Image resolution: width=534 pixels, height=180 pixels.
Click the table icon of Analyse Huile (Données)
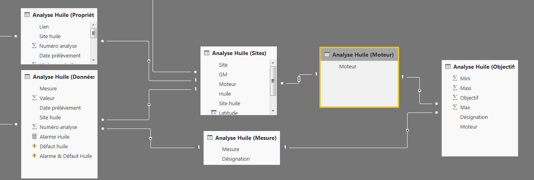(27, 77)
